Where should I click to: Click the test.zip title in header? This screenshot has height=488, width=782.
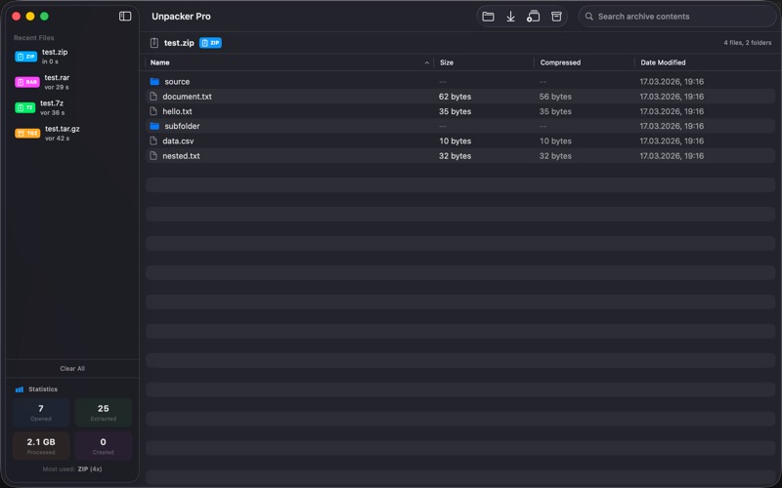click(x=179, y=43)
